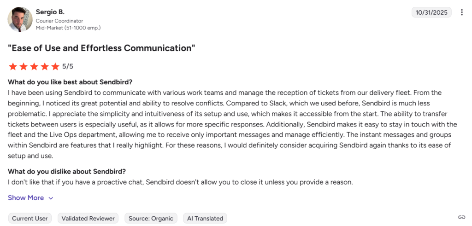Select the Current User tag
The height and width of the screenshot is (226, 472).
[30, 219]
